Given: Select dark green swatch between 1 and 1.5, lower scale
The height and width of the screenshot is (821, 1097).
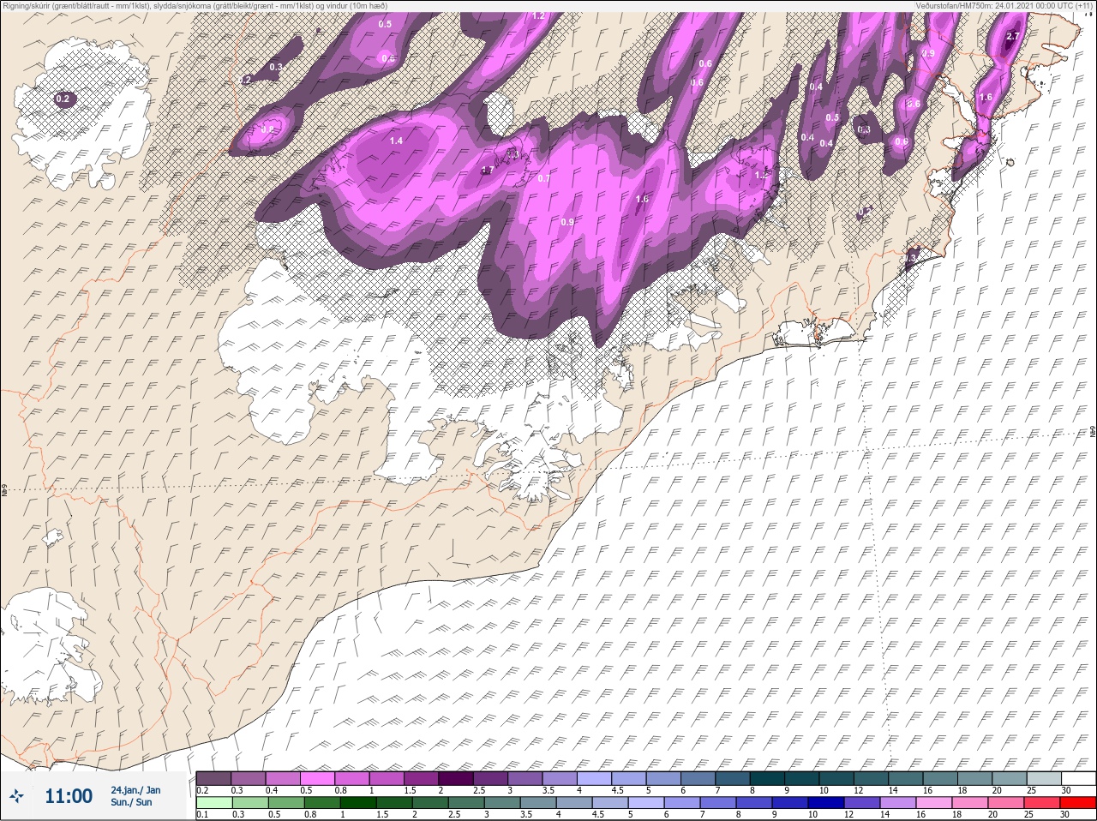Looking at the screenshot, I should [358, 803].
